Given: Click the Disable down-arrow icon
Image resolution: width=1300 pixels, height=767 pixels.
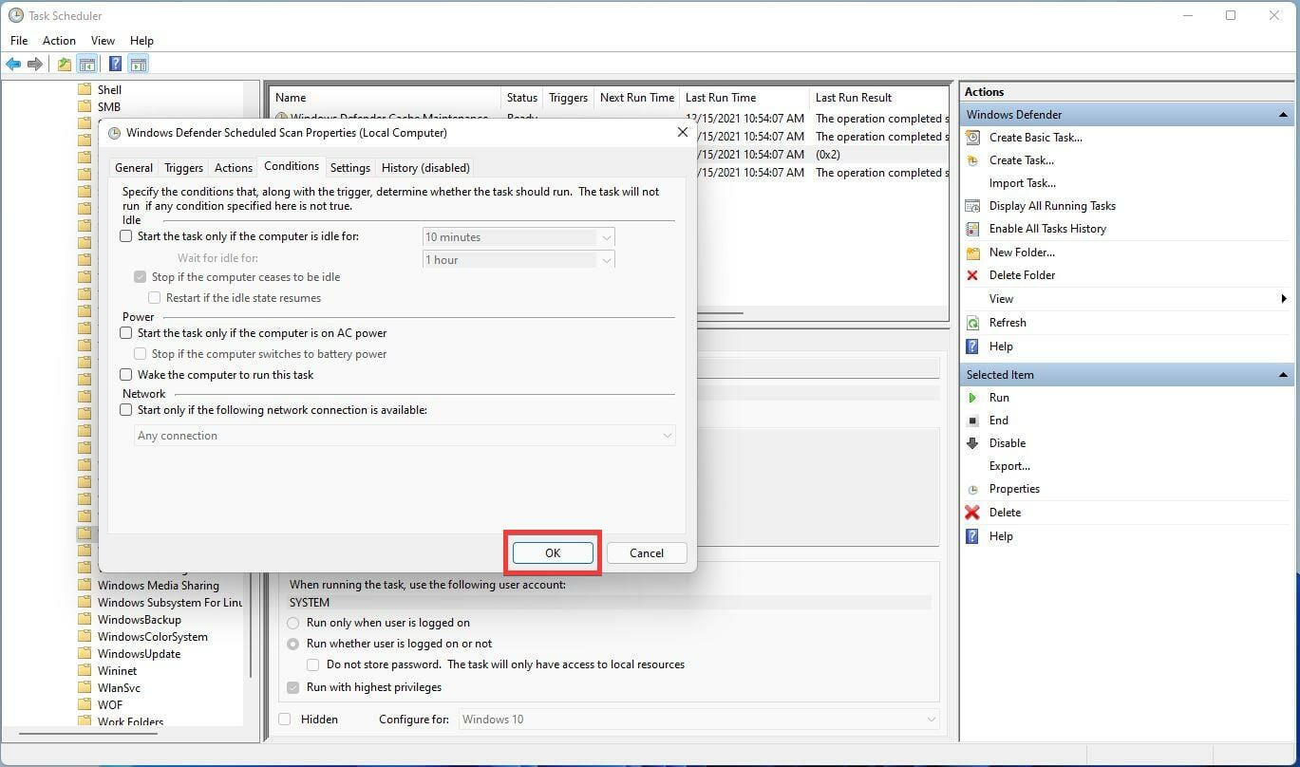Looking at the screenshot, I should pos(972,443).
